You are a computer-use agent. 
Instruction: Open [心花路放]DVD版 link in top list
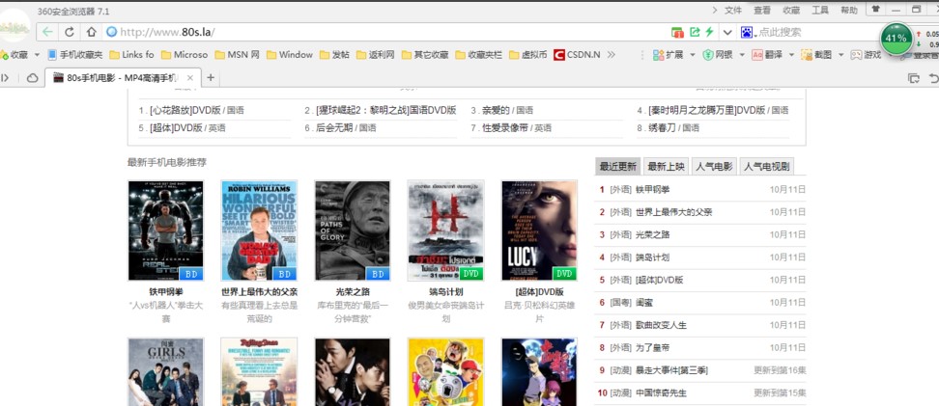(x=185, y=111)
